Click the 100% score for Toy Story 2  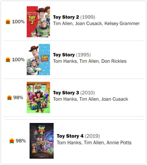coord(18,22)
